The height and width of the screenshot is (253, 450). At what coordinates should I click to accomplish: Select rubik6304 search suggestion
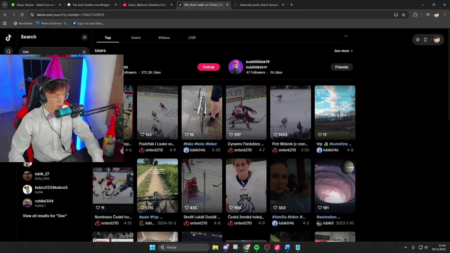[x=54, y=203]
